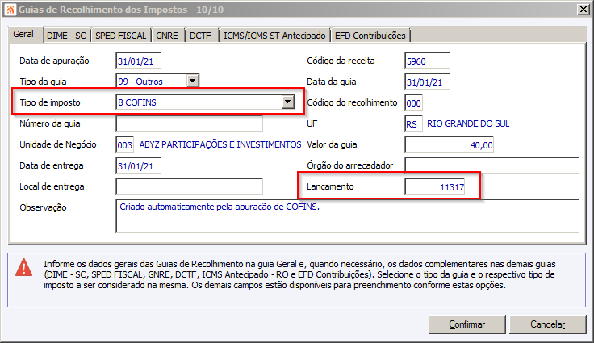Switch to the EFD Contribuições tab
The width and height of the screenshot is (594, 343).
tap(370, 36)
